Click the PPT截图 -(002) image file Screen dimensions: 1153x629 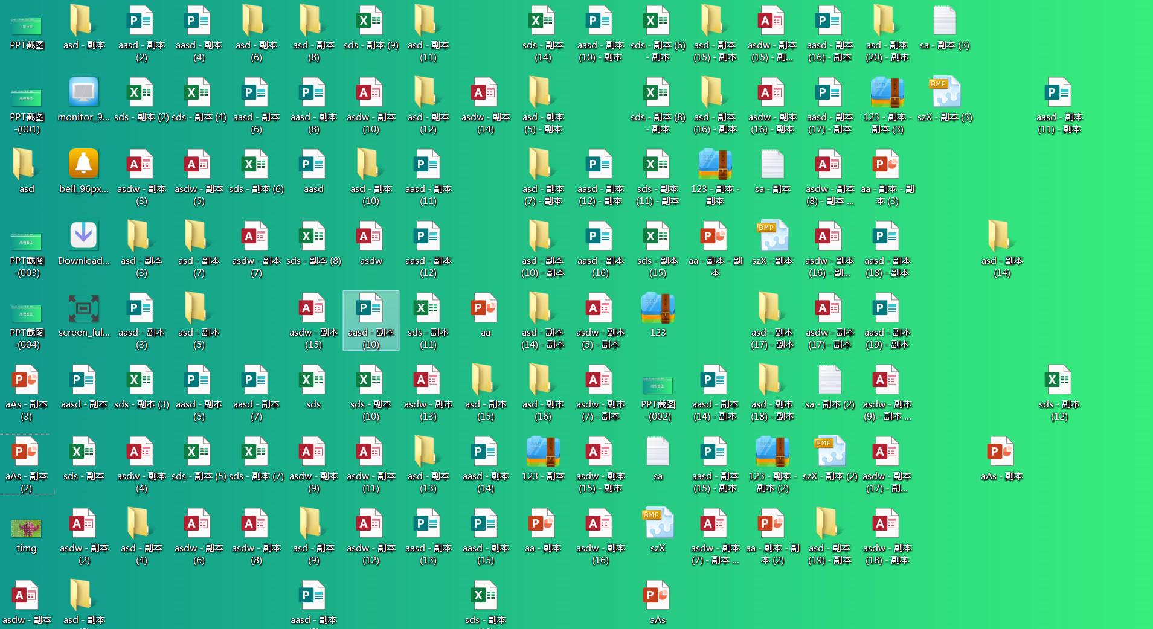point(658,384)
